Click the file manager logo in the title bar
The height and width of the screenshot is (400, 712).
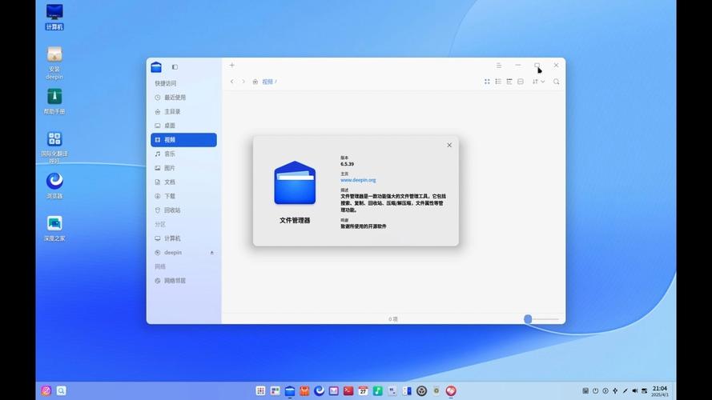[156, 67]
